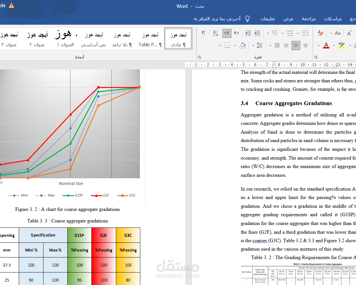Open Change Case dropdown arrow

click(x=331, y=33)
